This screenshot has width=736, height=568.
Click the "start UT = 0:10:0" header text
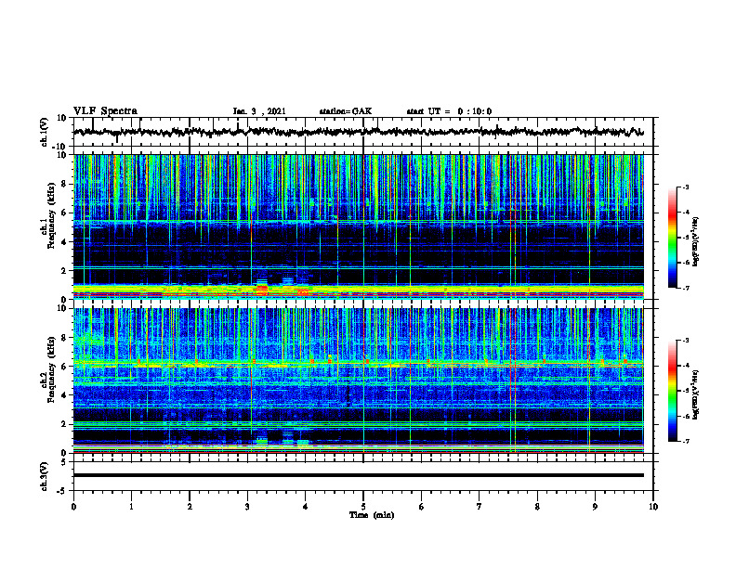click(449, 111)
